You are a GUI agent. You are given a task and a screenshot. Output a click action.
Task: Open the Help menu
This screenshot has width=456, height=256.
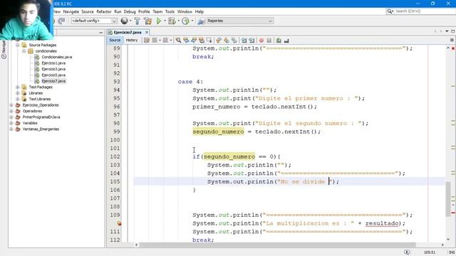coord(199,11)
